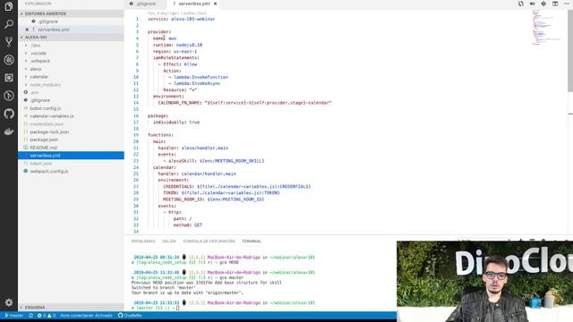Screen dimensions: 573x322
Task: Open the more actions ellipsis in editor toolbar
Action: click(567, 4)
